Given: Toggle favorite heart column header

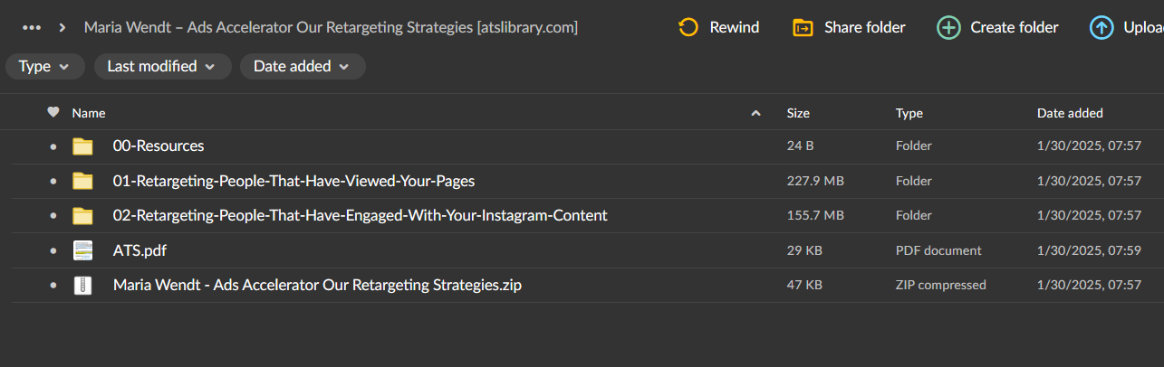Looking at the screenshot, I should pos(53,113).
